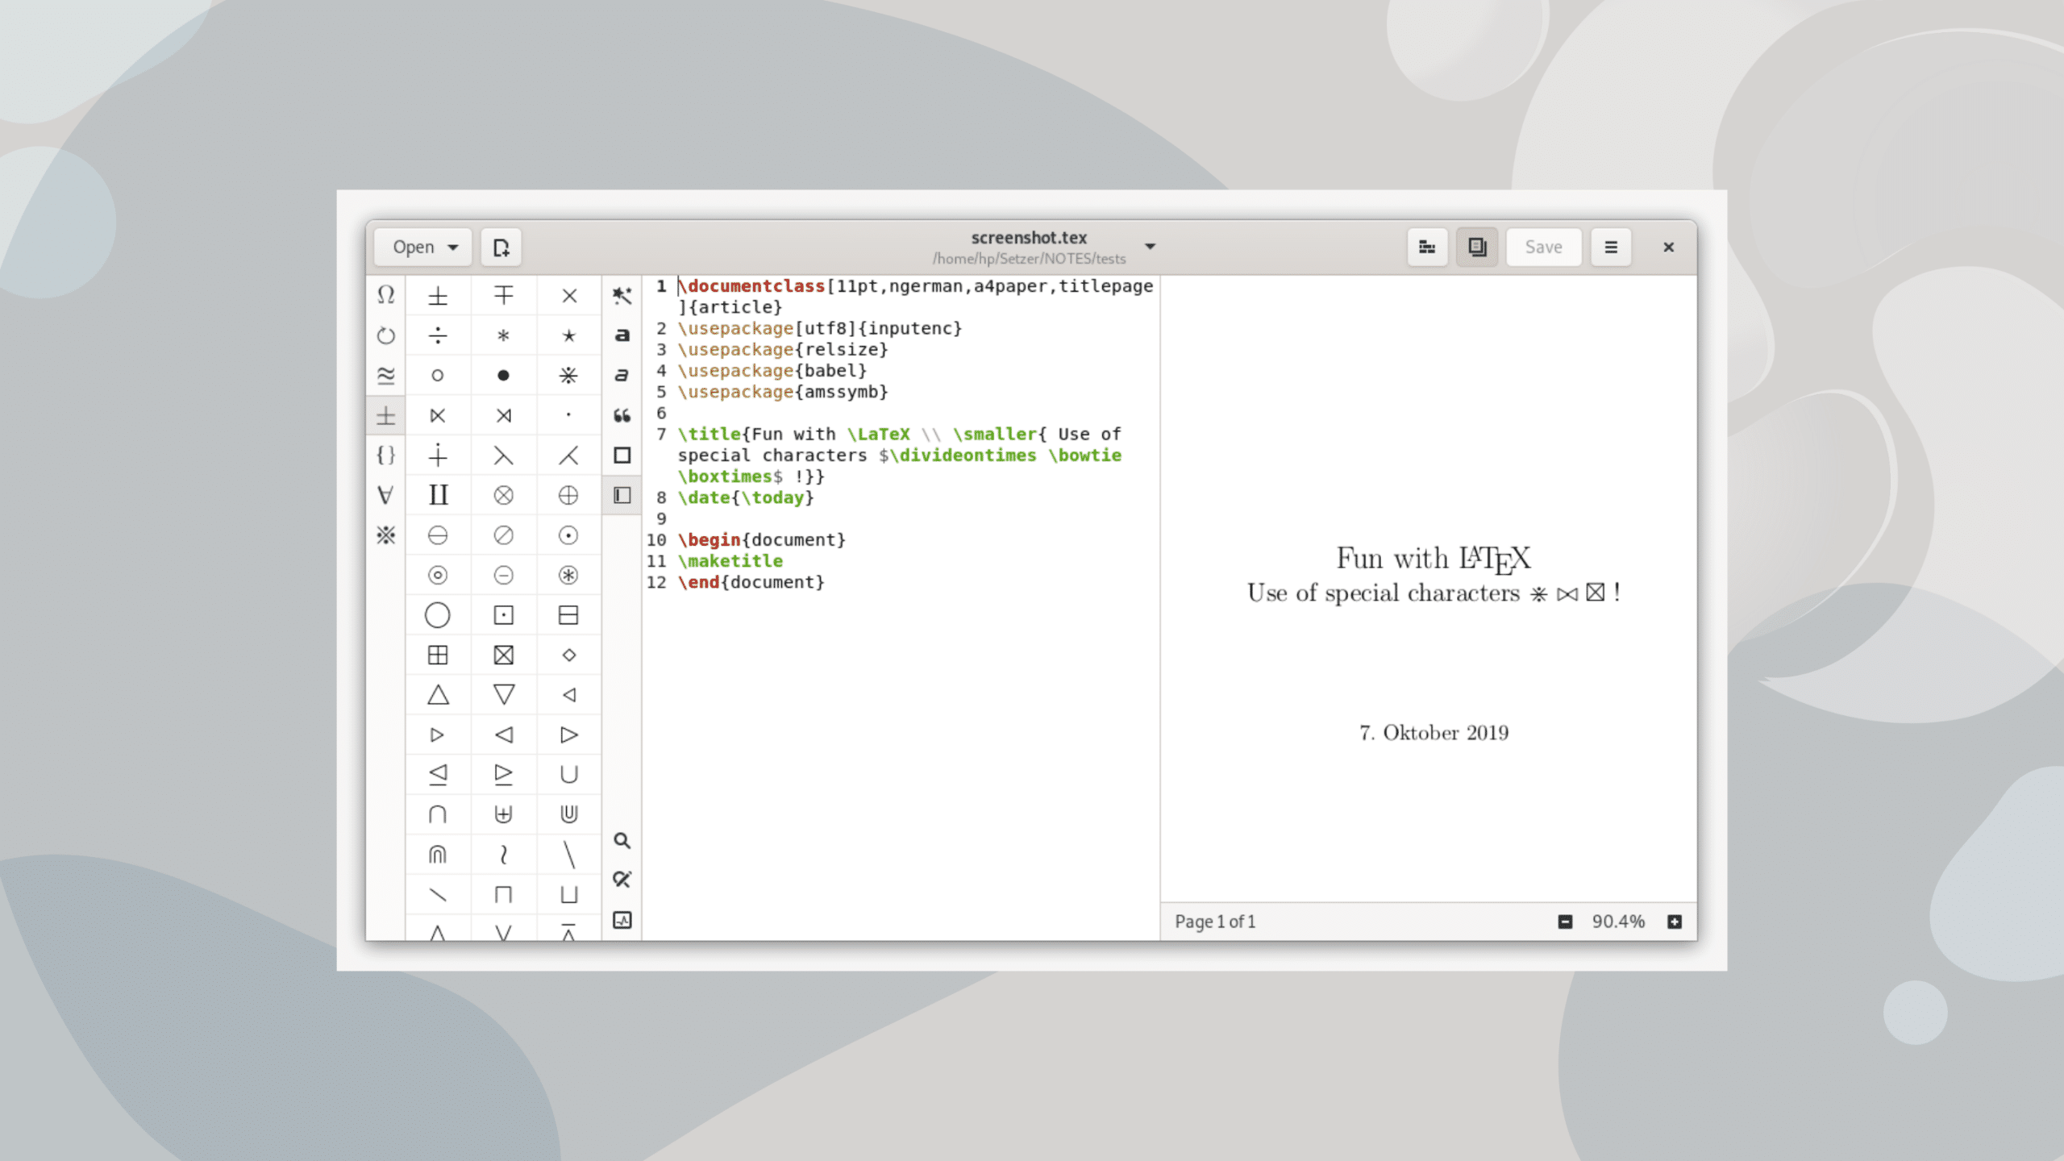Switch to the arrows symbol category
Image resolution: width=2064 pixels, height=1161 pixels.
point(385,335)
